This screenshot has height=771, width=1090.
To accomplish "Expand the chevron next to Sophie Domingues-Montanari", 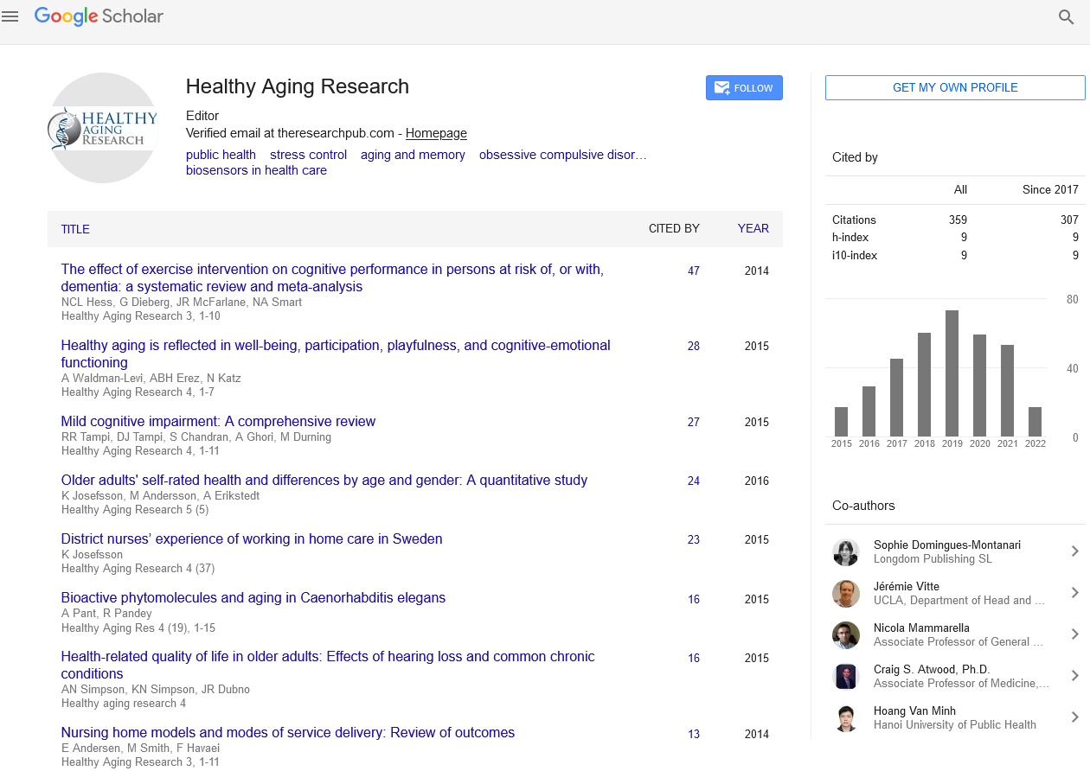I will point(1074,551).
